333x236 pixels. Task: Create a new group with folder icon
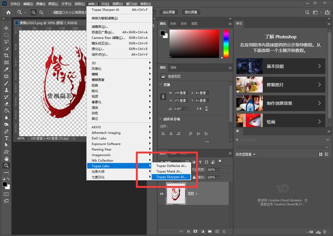(x=210, y=231)
